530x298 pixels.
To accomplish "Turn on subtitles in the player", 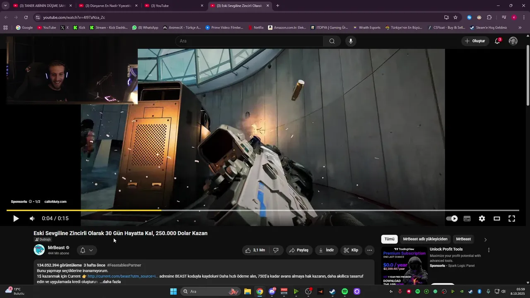I will 467,219.
